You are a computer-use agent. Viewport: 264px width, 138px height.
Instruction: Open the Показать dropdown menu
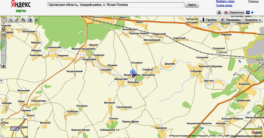click(252, 20)
